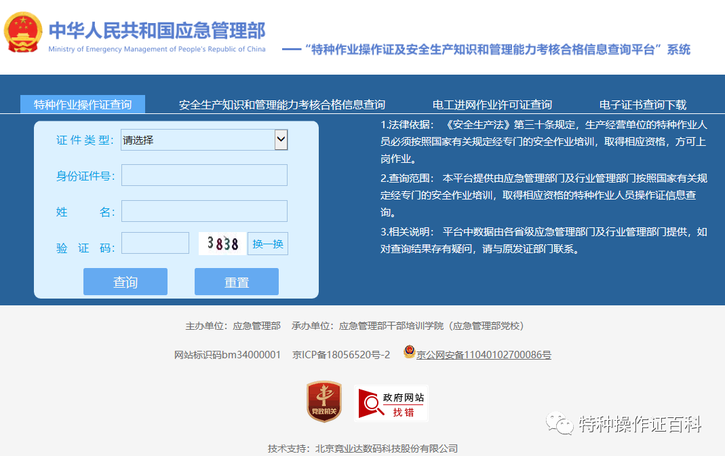Click the 查询 search button
Image resolution: width=725 pixels, height=456 pixels.
[x=125, y=282]
